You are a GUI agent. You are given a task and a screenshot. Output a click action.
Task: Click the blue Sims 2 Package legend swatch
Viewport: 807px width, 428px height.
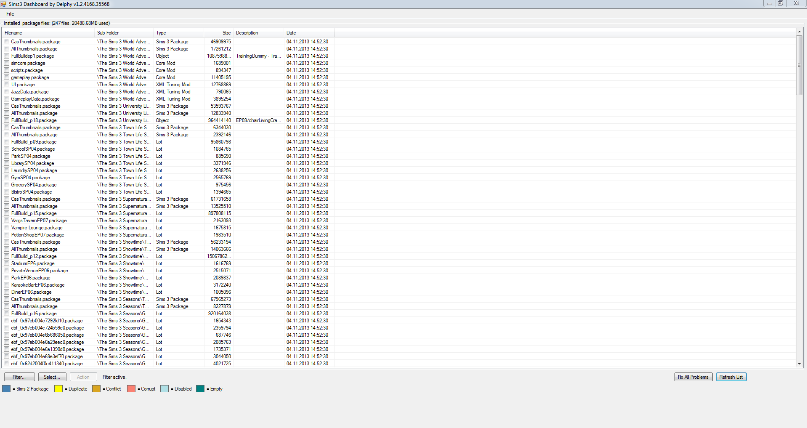6,388
